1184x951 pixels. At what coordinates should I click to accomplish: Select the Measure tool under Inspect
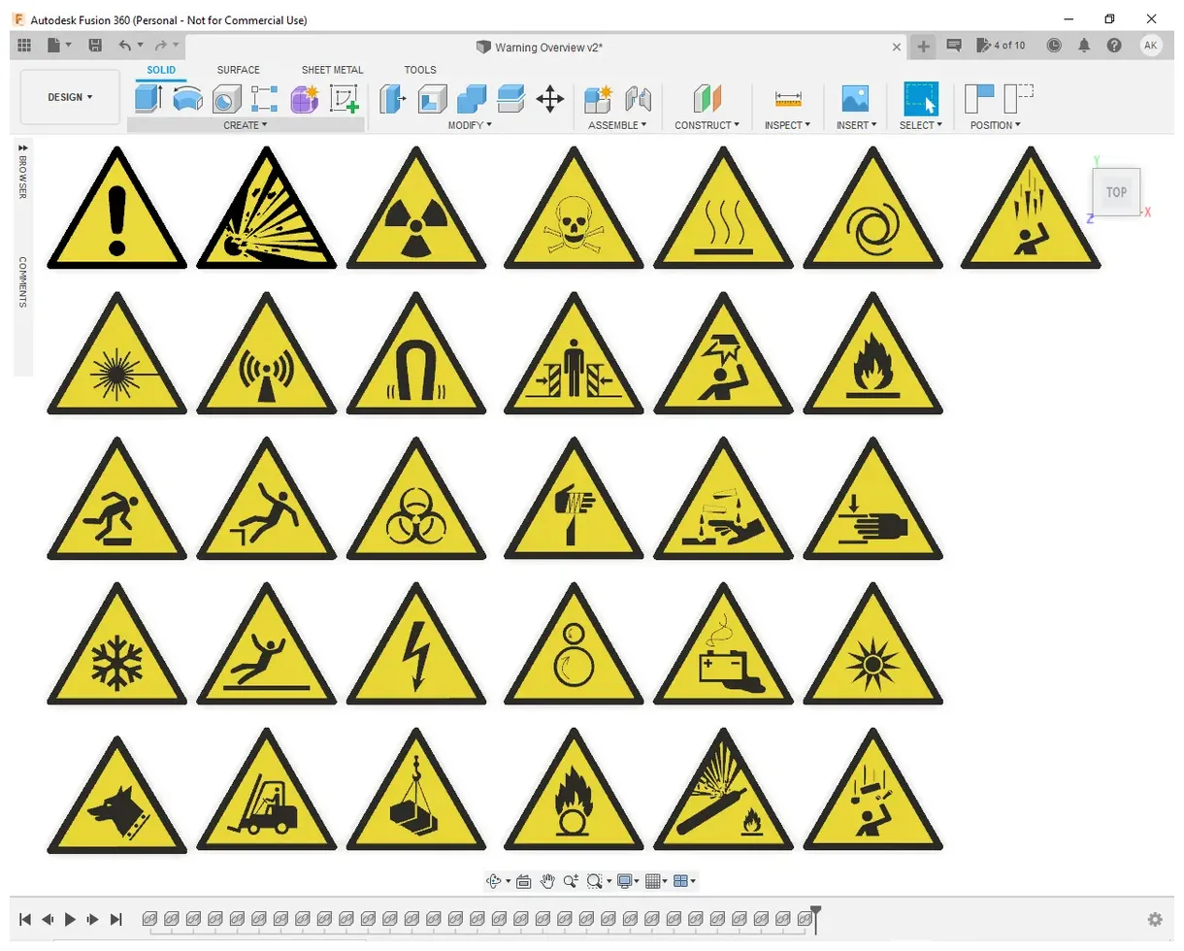click(x=787, y=98)
